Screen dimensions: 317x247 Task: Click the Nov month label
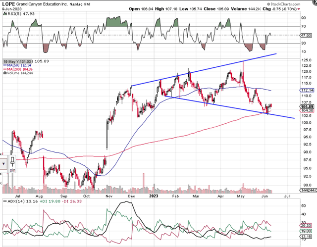[x=109, y=197]
